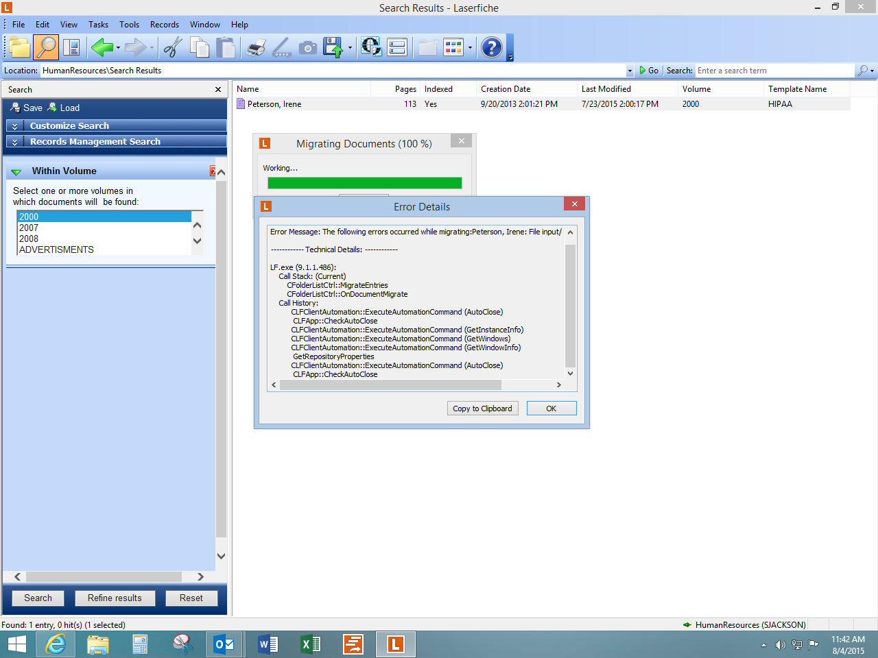Screen dimensions: 878x658
Task: Open Help with the question mark icon
Action: pyautogui.click(x=491, y=47)
